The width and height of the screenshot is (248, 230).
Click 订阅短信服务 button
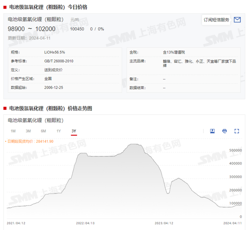pyautogui.click(x=216, y=20)
